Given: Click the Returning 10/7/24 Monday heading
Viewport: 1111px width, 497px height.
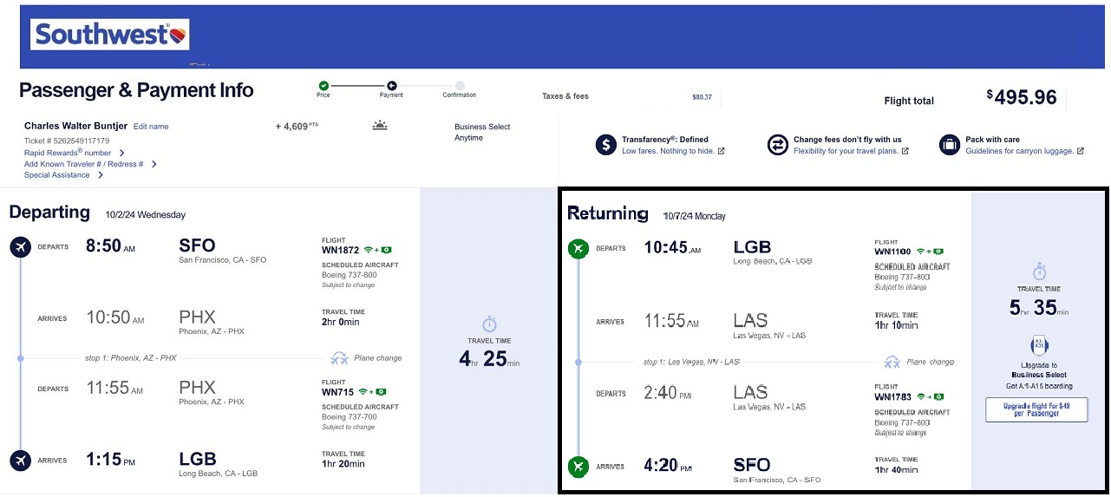Looking at the screenshot, I should [x=646, y=213].
